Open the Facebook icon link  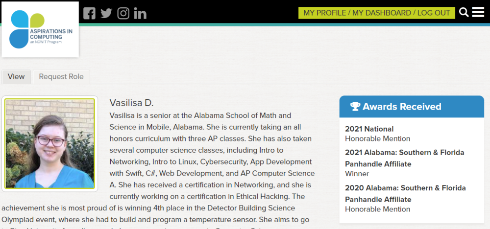point(89,13)
